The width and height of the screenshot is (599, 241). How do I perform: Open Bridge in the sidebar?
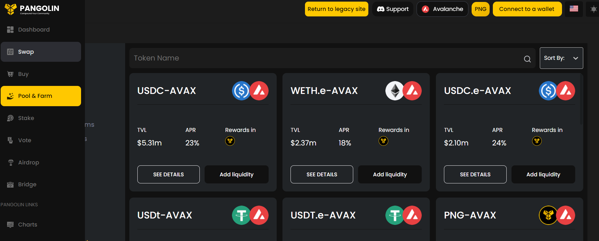[41, 184]
